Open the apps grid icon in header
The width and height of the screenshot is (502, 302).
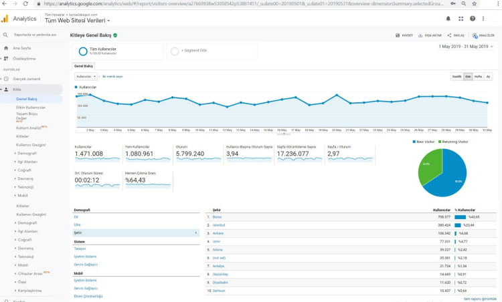tap(461, 19)
